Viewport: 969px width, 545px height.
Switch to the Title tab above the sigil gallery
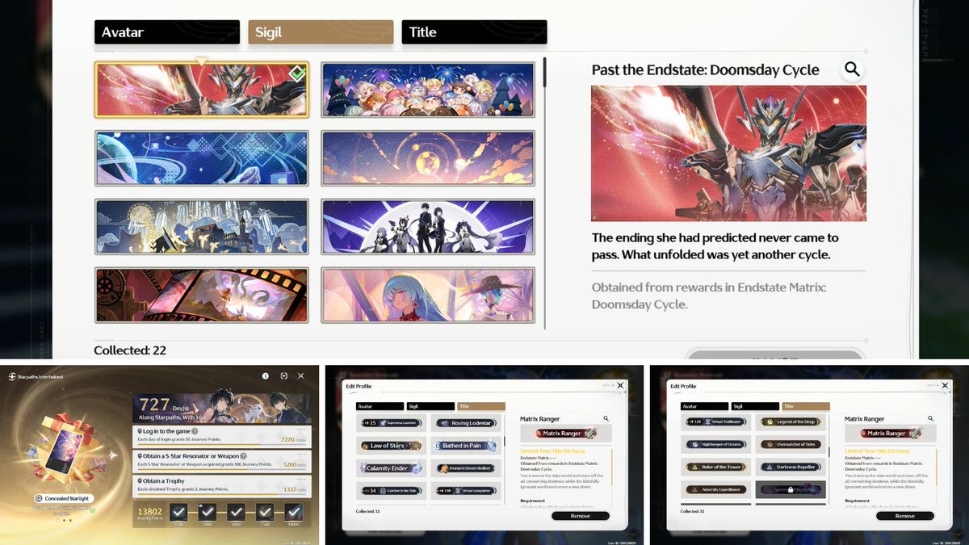[474, 32]
